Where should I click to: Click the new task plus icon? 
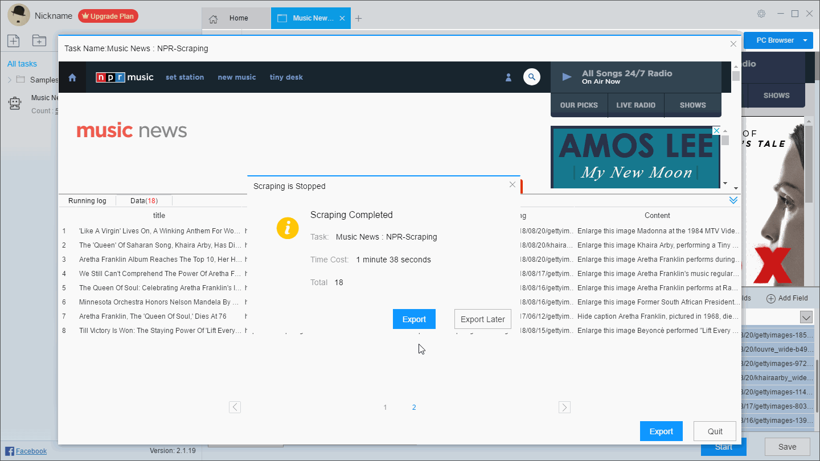point(13,40)
